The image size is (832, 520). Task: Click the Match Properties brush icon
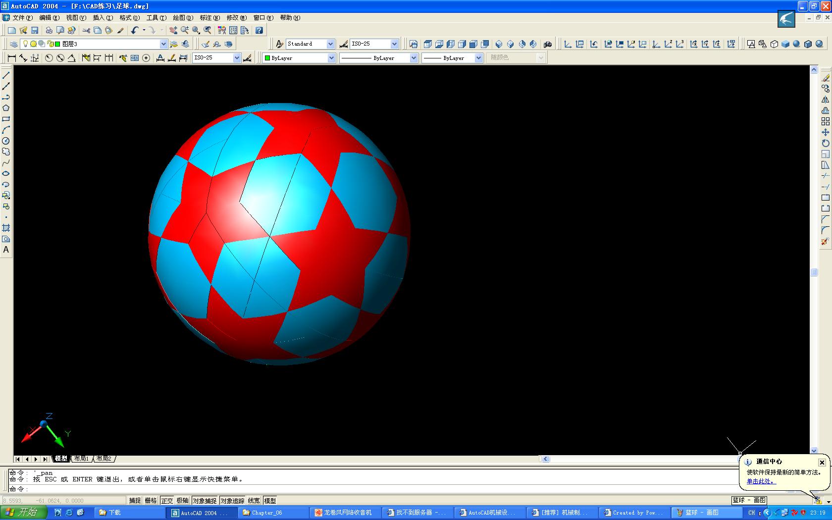click(120, 30)
